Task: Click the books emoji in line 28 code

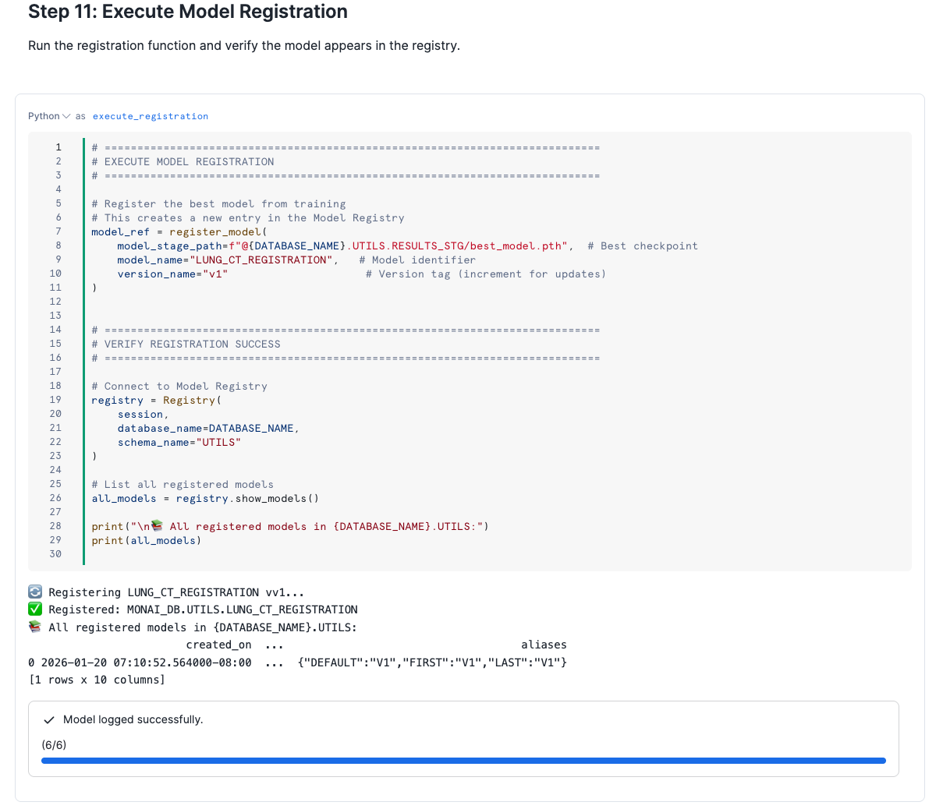Action: tap(157, 526)
